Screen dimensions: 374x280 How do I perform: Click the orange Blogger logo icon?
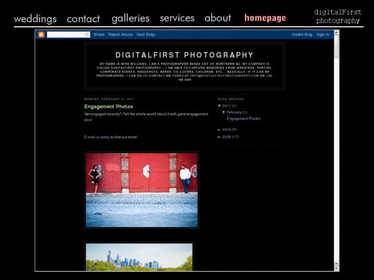pos(41,34)
